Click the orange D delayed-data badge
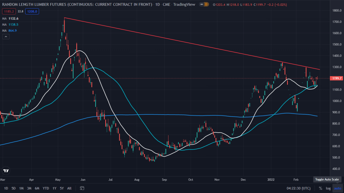This screenshot has width=344, height=193. pyautogui.click(x=206, y=4)
